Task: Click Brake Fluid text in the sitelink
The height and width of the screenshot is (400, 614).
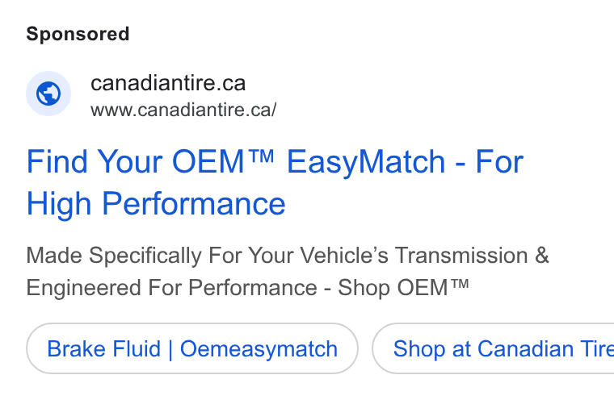Action: point(103,348)
